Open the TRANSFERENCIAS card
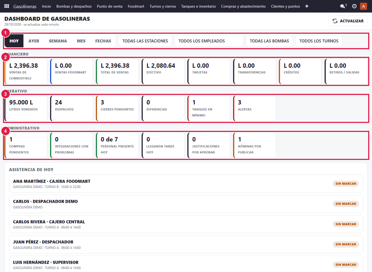The height and width of the screenshot is (272, 372). (255, 71)
